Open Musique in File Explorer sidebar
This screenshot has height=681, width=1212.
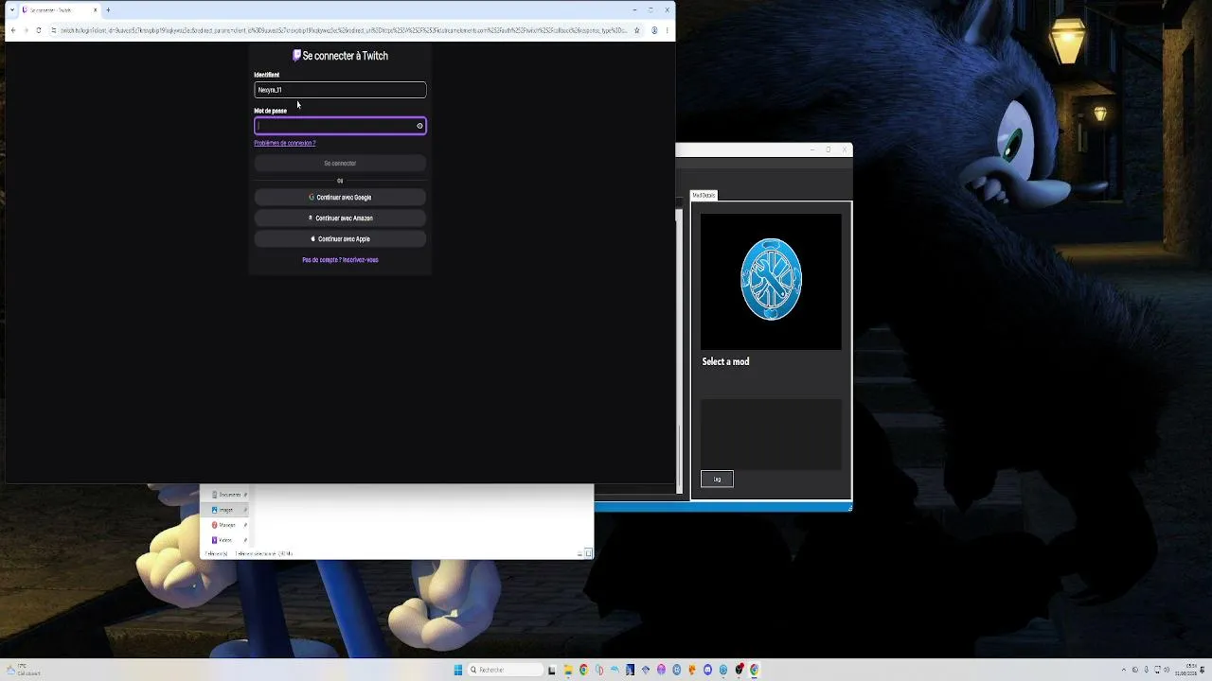click(x=225, y=525)
